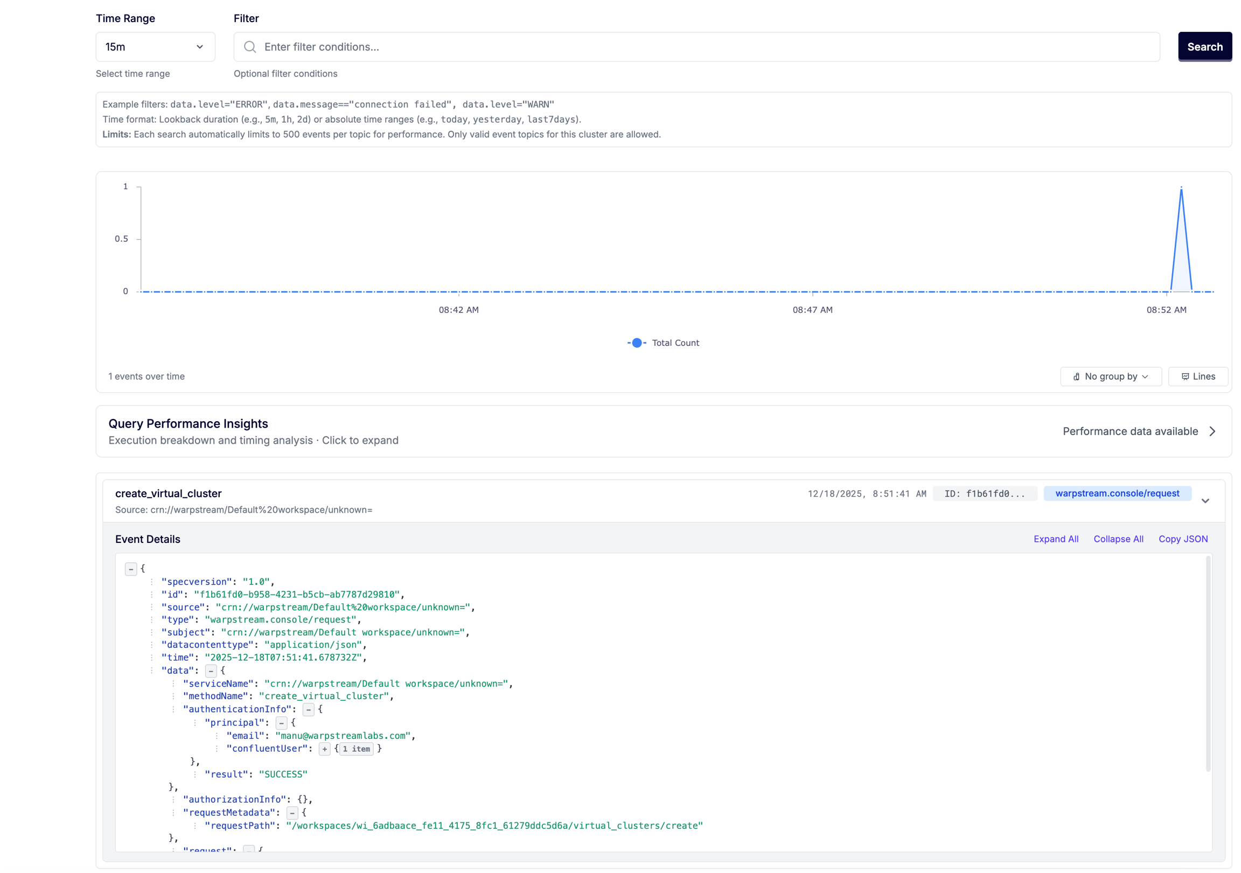Open the No group by dropdown
This screenshot has height=873, width=1241.
coord(1110,376)
